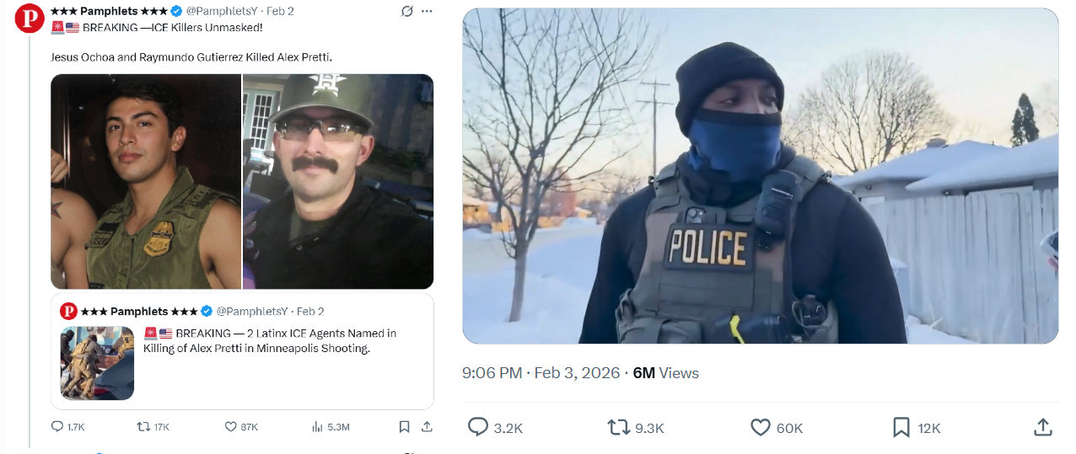1076x454 pixels.
Task: Share the left Pamphlets tweet
Action: point(427,427)
